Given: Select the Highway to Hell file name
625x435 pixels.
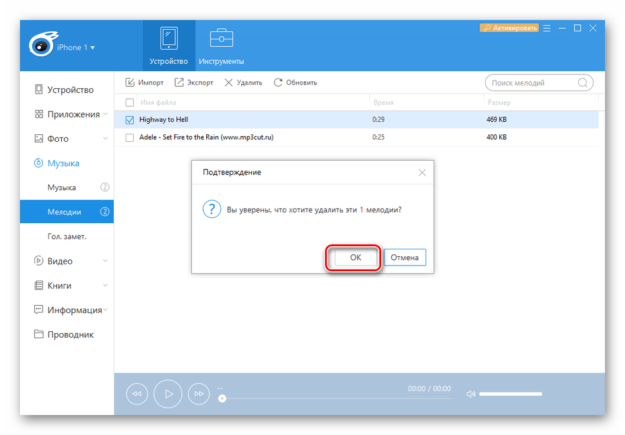Looking at the screenshot, I should point(163,119).
